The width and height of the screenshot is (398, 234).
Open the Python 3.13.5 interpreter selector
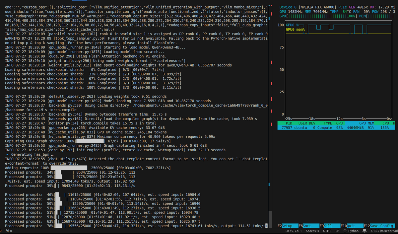click(384, 231)
